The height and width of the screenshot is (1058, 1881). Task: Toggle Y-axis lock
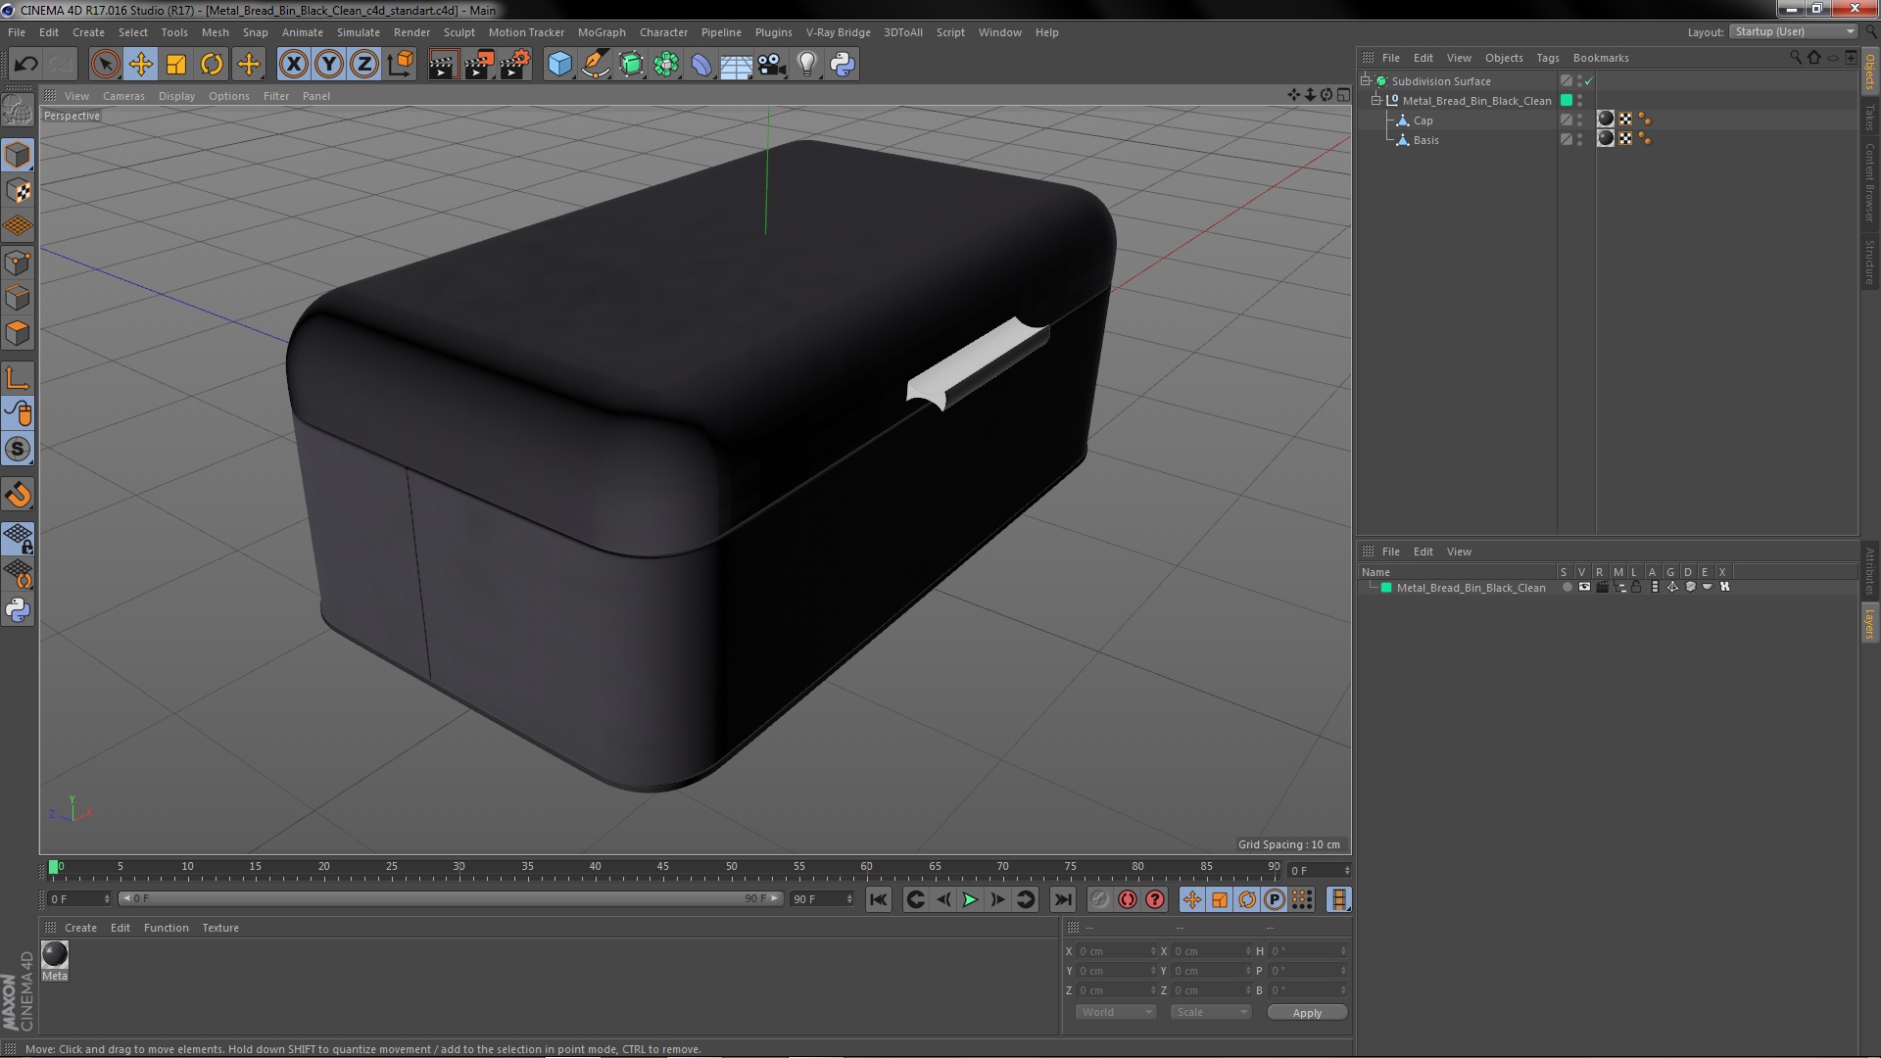point(329,65)
